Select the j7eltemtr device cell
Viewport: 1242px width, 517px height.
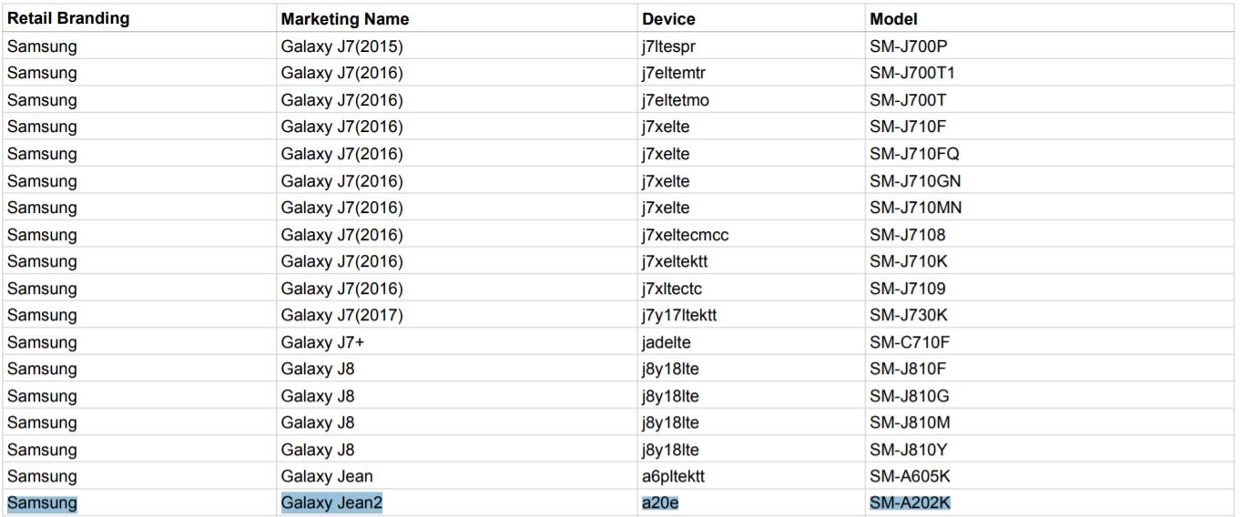674,73
